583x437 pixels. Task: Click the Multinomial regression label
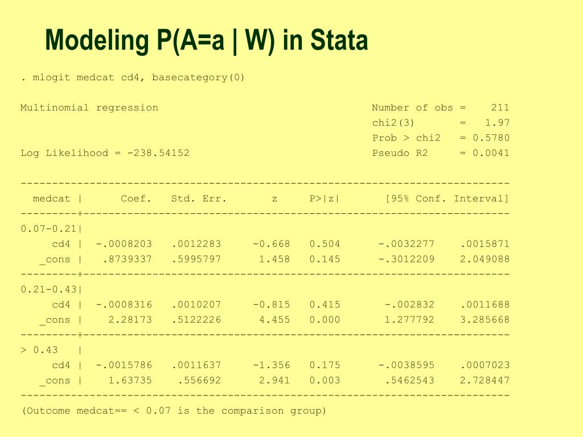89,108
